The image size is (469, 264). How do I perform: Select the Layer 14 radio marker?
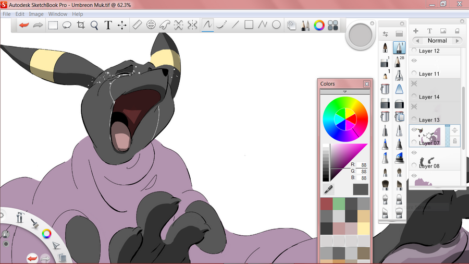[x=414, y=96]
